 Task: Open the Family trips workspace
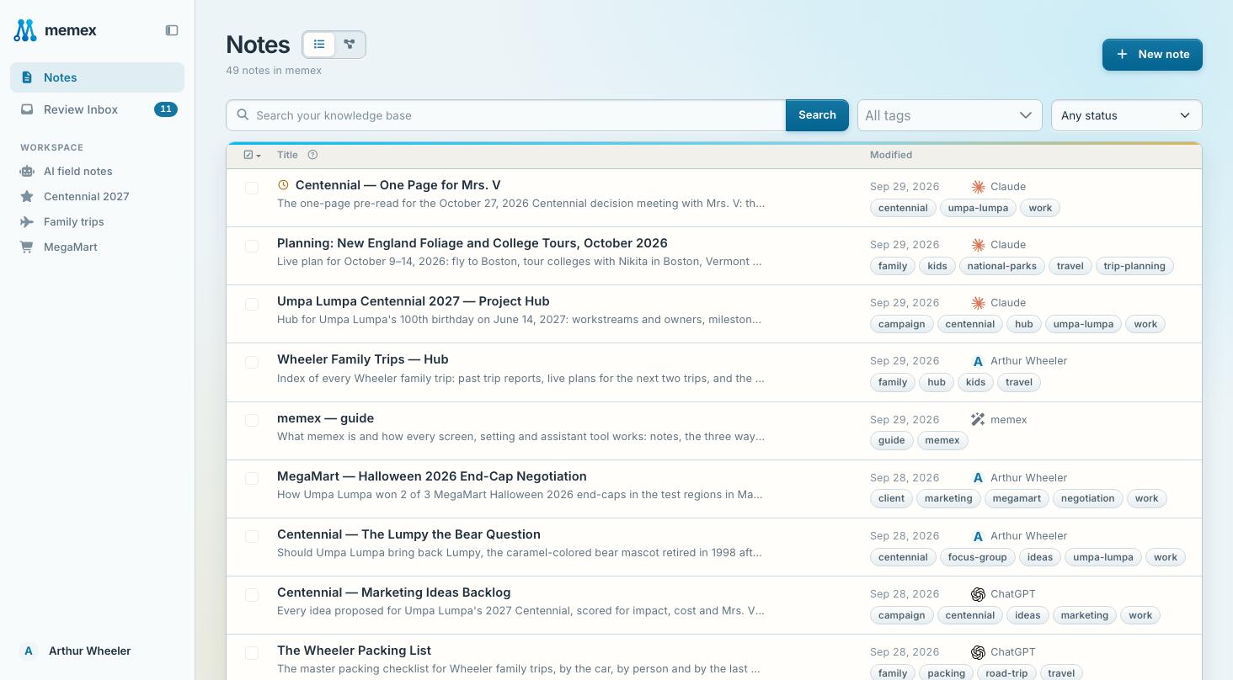coord(98,221)
